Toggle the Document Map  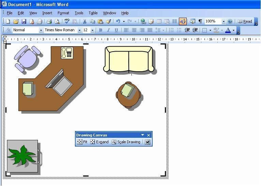pyautogui.click(x=193, y=21)
